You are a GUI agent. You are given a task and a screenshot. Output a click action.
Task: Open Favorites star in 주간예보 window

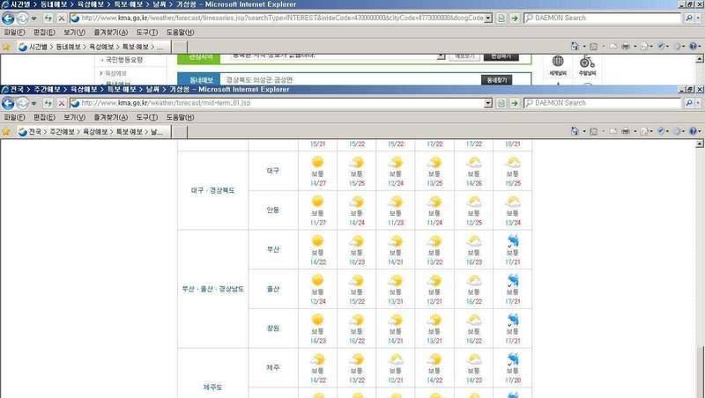pyautogui.click(x=6, y=131)
